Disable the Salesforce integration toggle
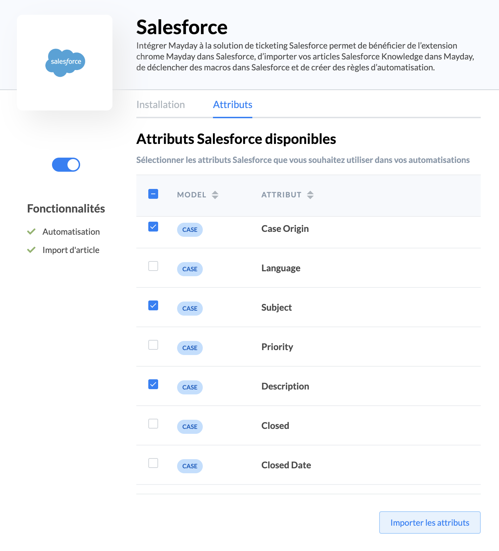The image size is (499, 551). [66, 165]
